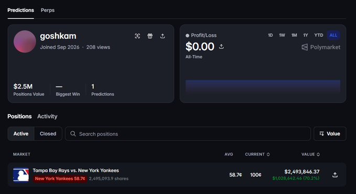Click the AVG column header
Screen dimensions: 356x194
pos(229,154)
